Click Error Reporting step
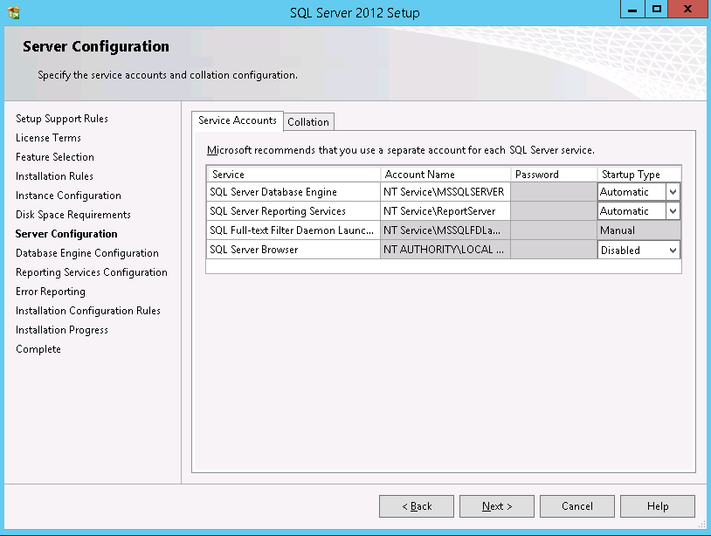Image resolution: width=711 pixels, height=536 pixels. pyautogui.click(x=51, y=292)
